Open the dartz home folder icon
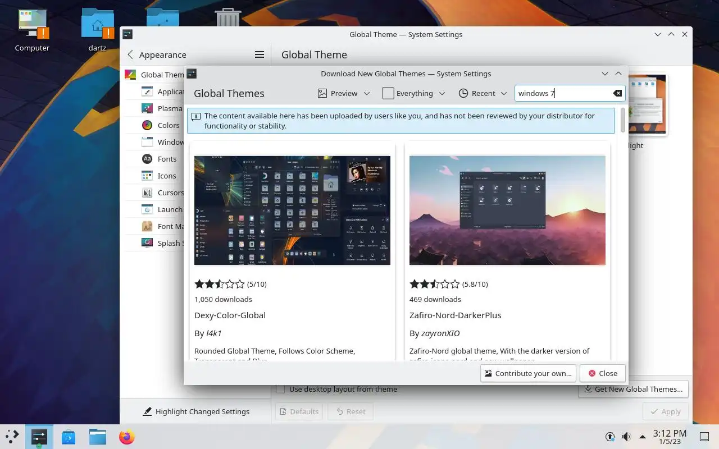The image size is (719, 449). [x=97, y=24]
